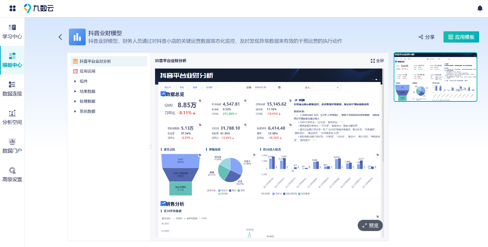
Task: Select the 商品卡 filter pill
Action: click(x=167, y=87)
